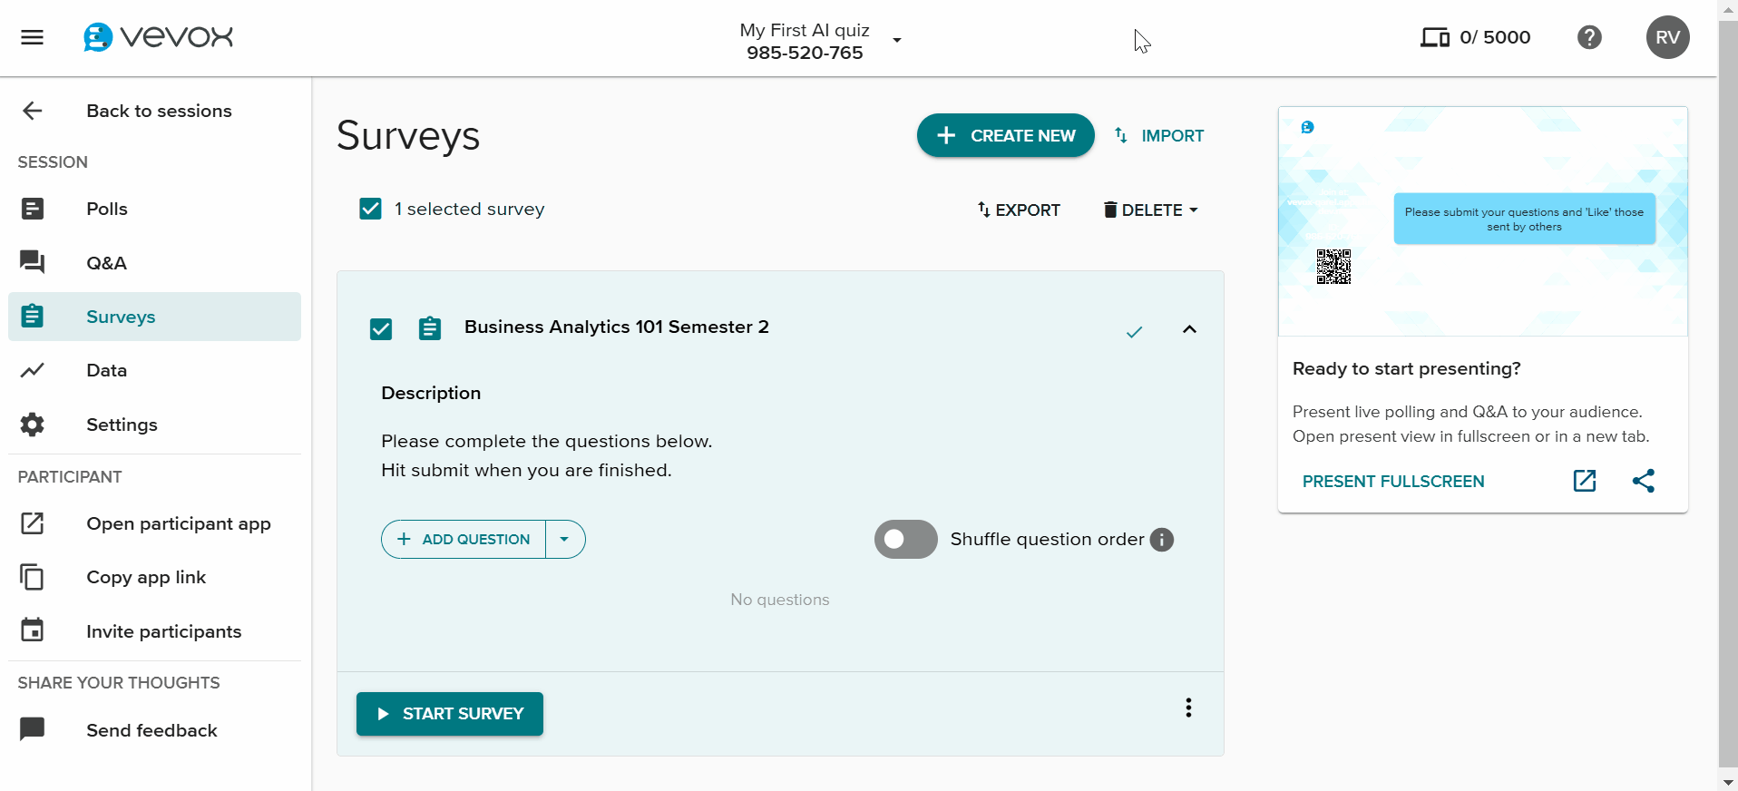
Task: Click PRESENT FULLSCREEN link
Action: (x=1393, y=482)
